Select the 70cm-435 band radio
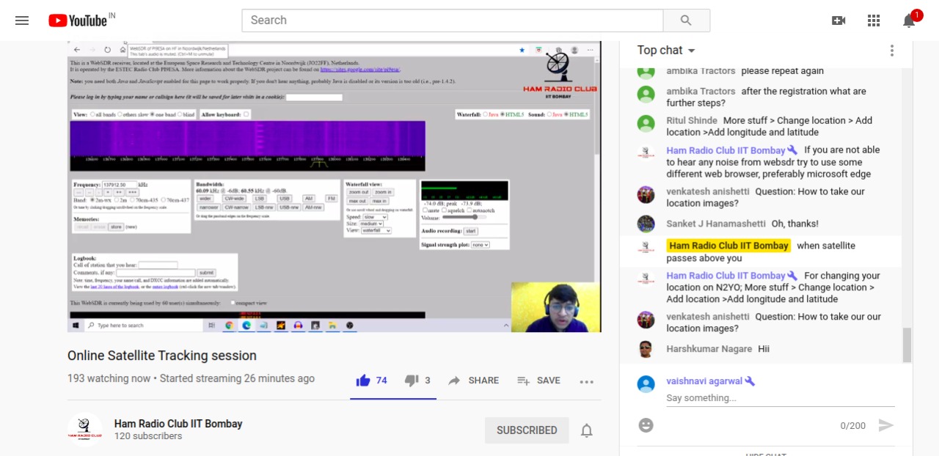 tap(132, 200)
